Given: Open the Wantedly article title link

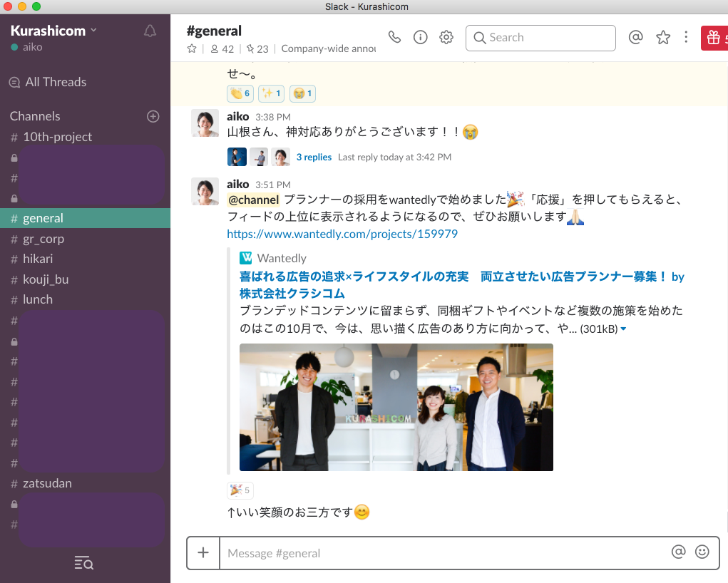Looking at the screenshot, I should coord(462,285).
